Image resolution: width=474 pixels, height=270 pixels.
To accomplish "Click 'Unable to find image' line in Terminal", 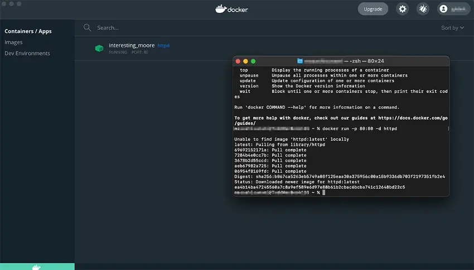I will (292, 139).
